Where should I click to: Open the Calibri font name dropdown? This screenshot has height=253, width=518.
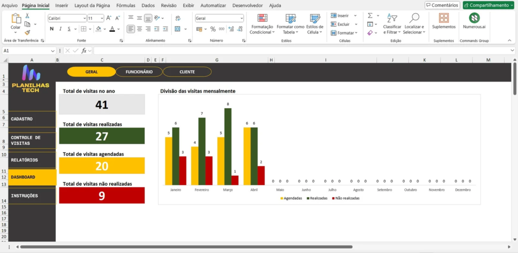point(83,18)
